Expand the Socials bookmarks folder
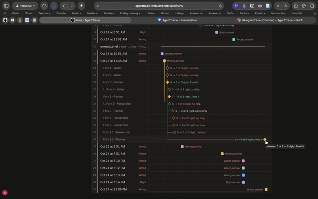The image size is (318, 199). tap(109, 13)
